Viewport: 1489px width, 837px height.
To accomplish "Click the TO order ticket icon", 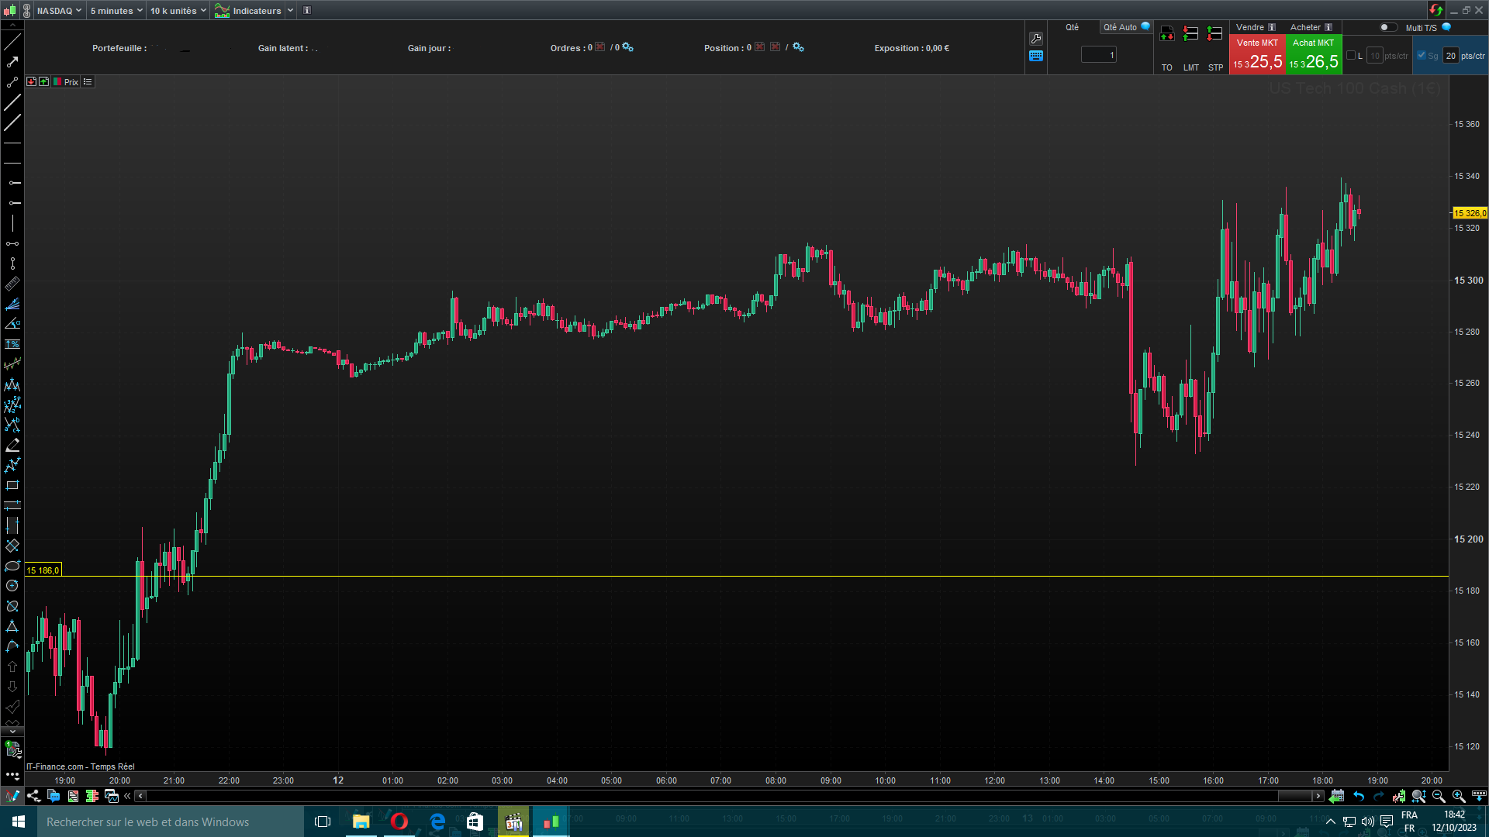I will (1166, 34).
